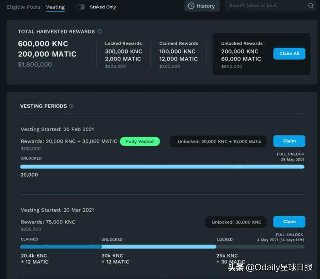Click the search magnifier icon
The height and width of the screenshot is (279, 320).
click(311, 6)
